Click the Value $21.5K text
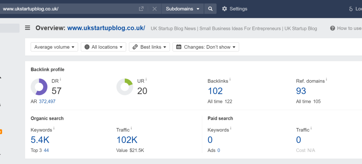Viewport: 362px width, 164px height. 130,150
